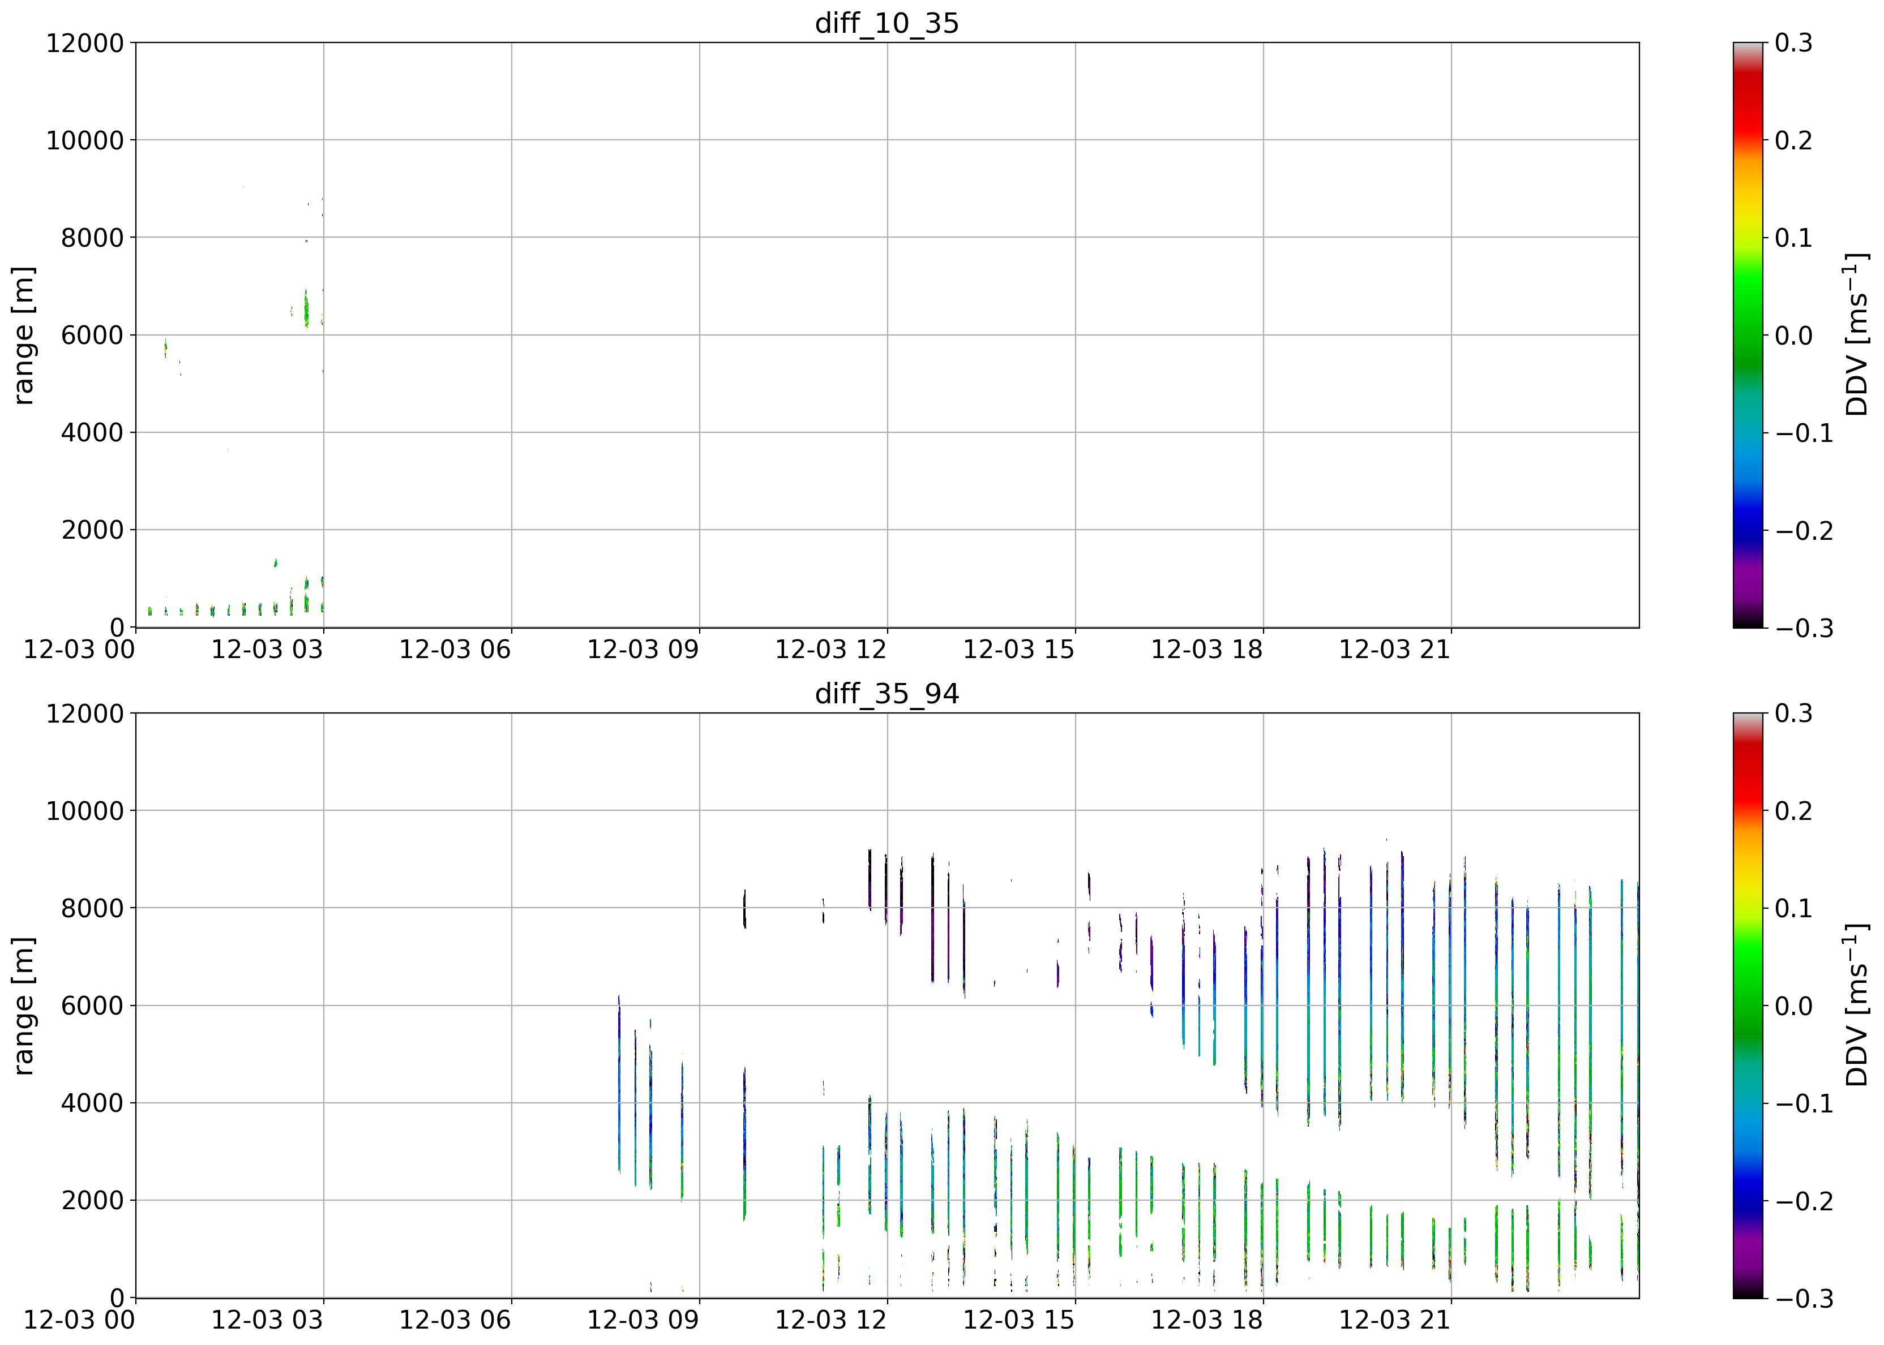Click the 0.3 tick on top colorbar

pyautogui.click(x=1793, y=43)
